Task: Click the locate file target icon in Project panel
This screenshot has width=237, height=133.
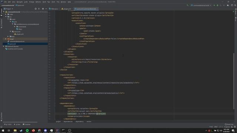Action: coord(36,9)
